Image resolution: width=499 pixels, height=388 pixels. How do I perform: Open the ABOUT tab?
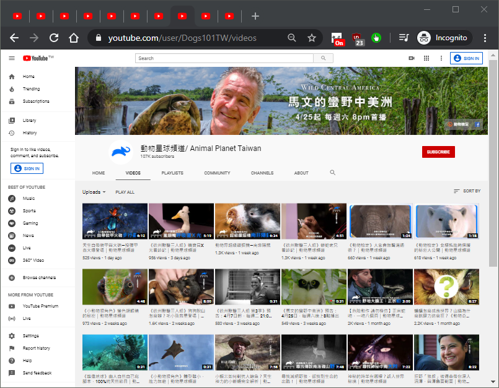click(x=301, y=173)
